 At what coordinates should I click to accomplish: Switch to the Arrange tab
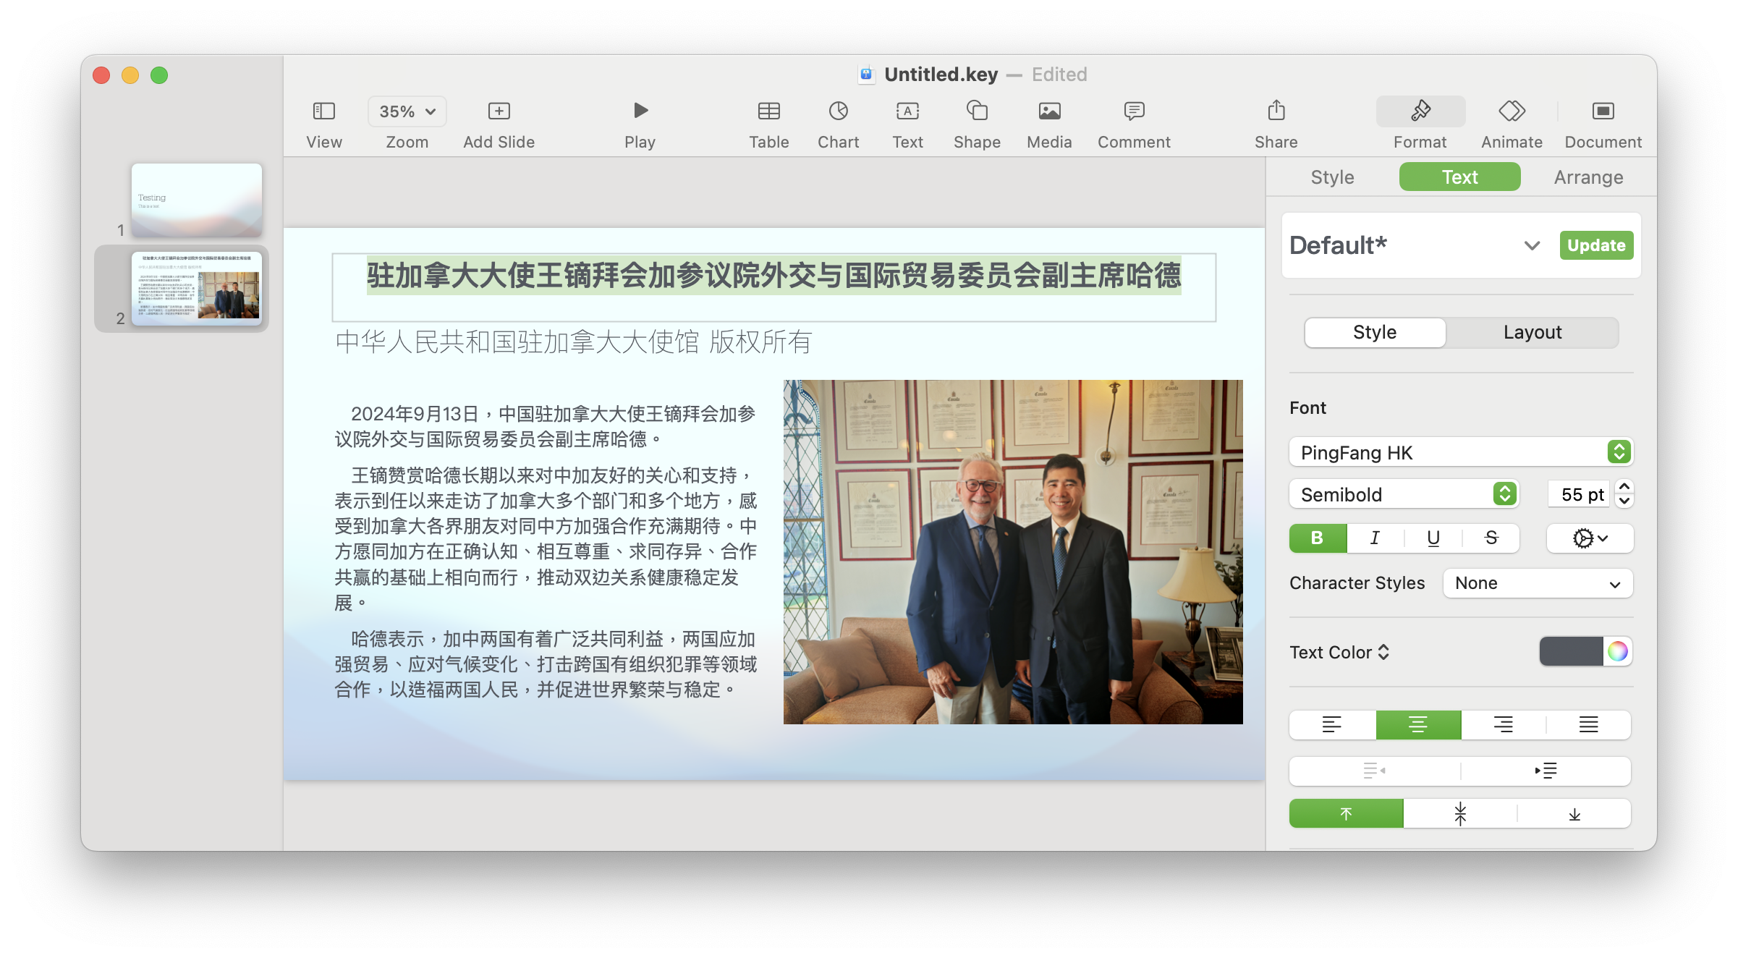click(1588, 177)
